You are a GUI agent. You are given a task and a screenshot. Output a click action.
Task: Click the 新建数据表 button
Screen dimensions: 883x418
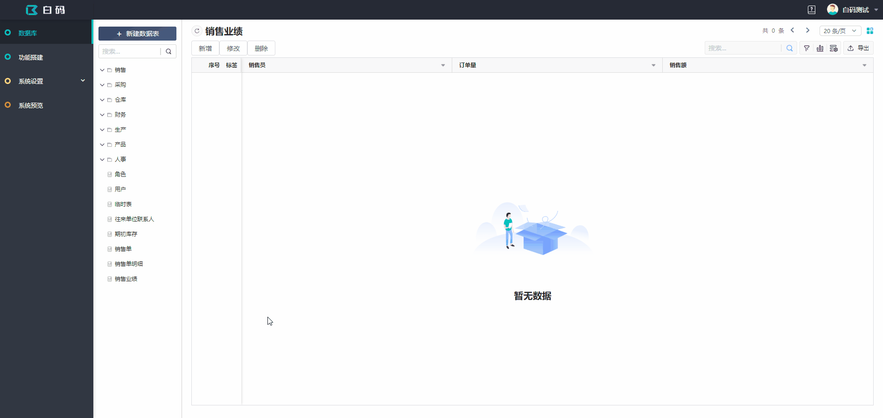137,34
